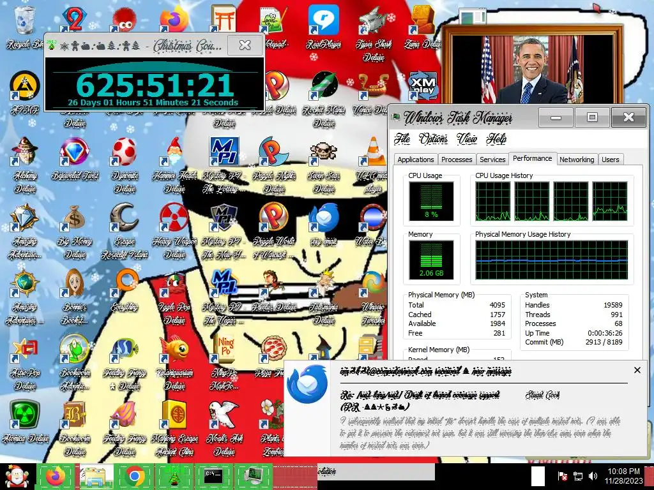
Task: Open Mystery P.I. The Lottery icon
Action: click(x=224, y=152)
